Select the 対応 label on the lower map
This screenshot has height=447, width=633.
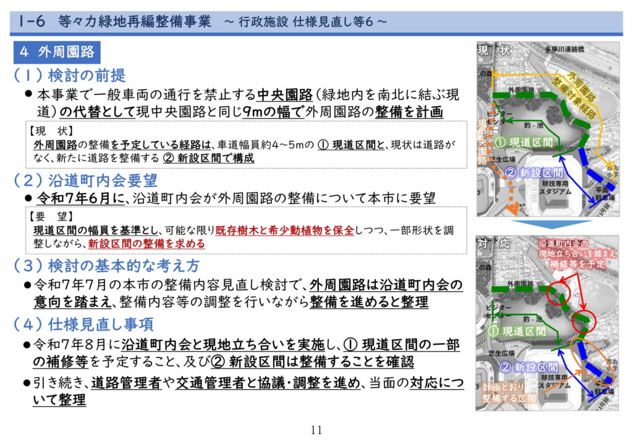click(x=493, y=243)
